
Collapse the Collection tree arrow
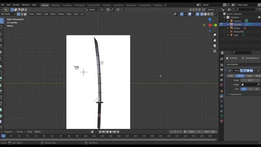(224, 17)
